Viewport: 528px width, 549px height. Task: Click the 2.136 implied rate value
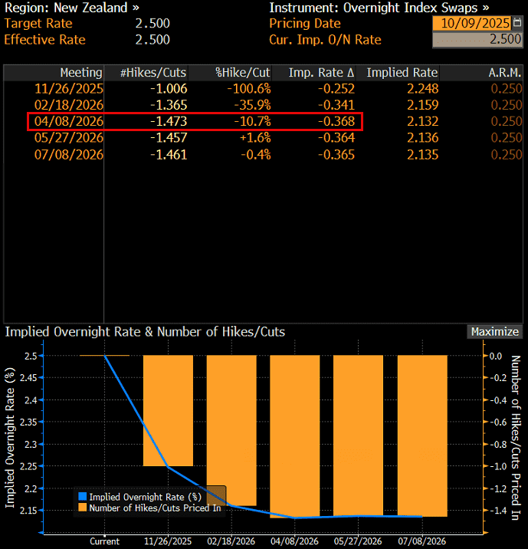[423, 138]
